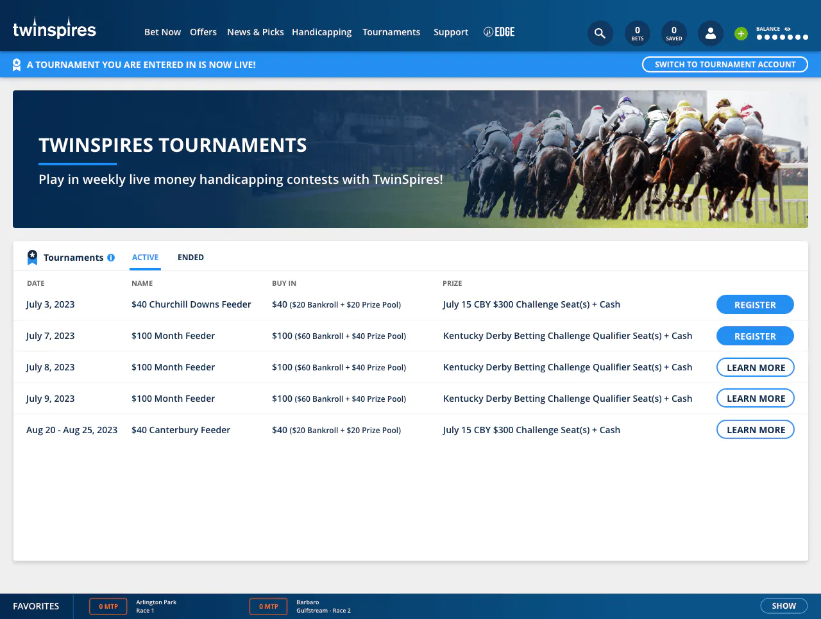The width and height of the screenshot is (821, 619).
Task: Click the Favorites label
Action: tap(36, 606)
